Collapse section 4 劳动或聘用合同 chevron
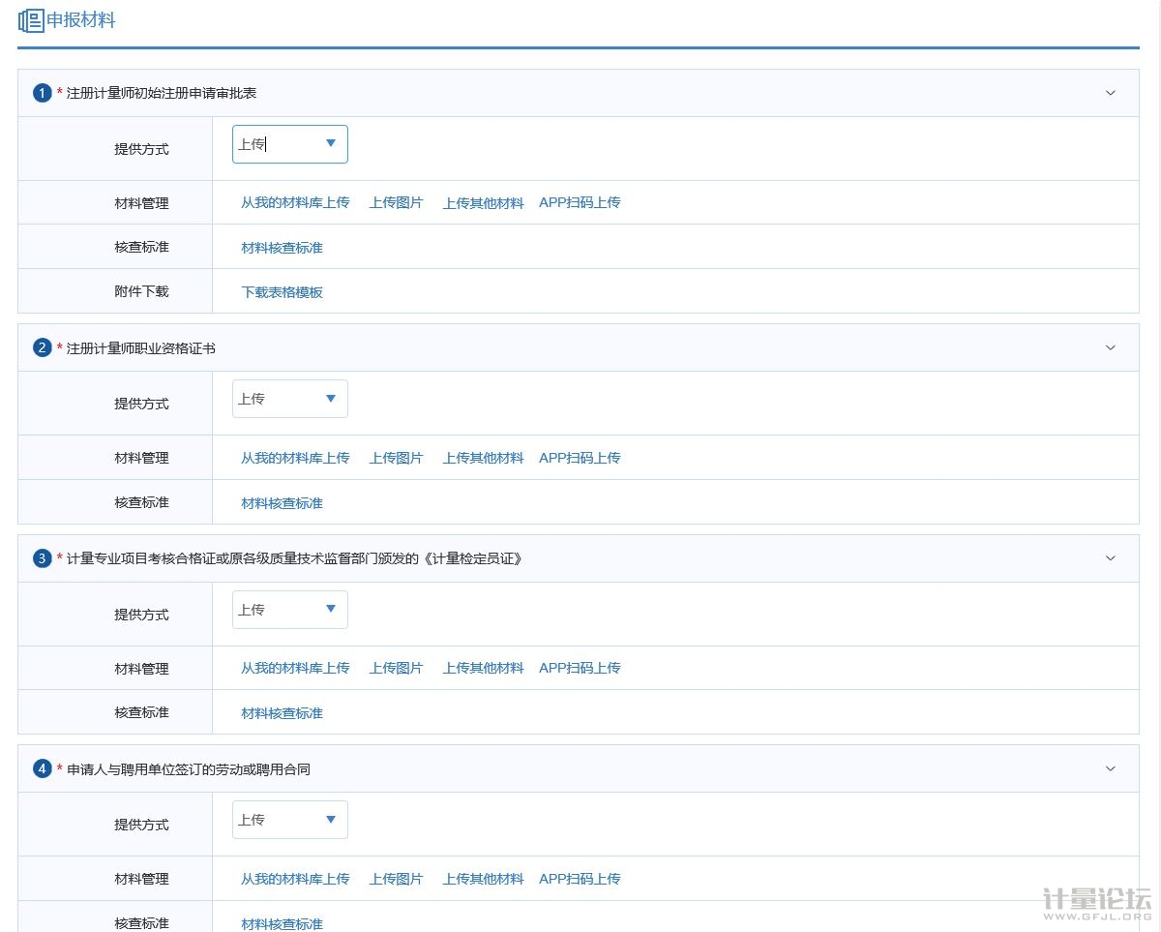 1110,769
